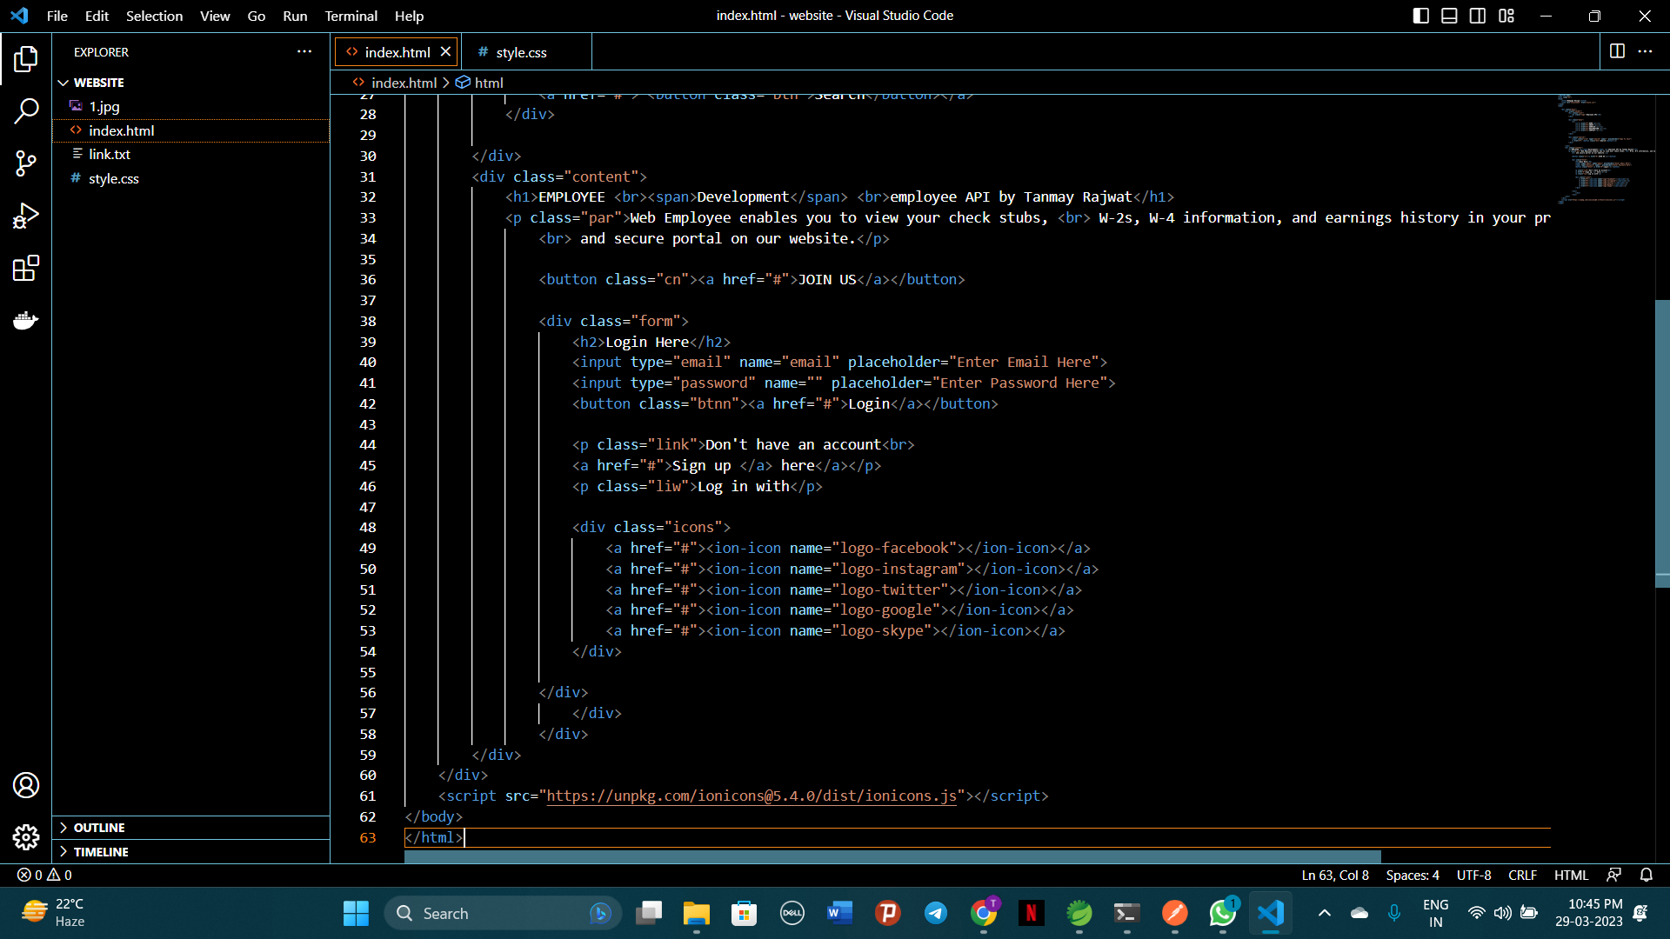Open the Source Control panel
This screenshot has width=1670, height=939.
pos(26,163)
